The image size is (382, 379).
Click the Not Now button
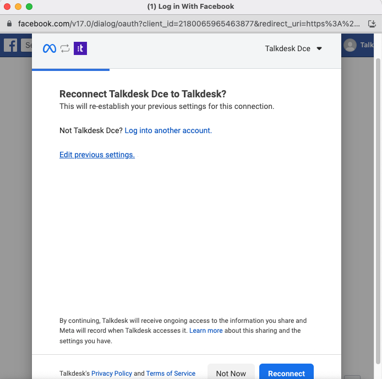231,372
